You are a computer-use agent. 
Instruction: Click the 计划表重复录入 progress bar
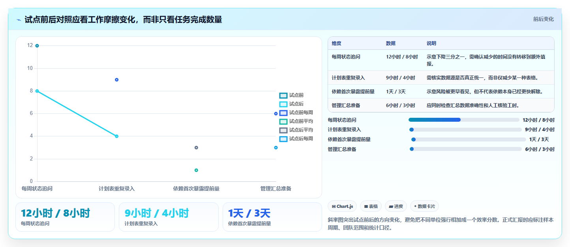[465, 130]
